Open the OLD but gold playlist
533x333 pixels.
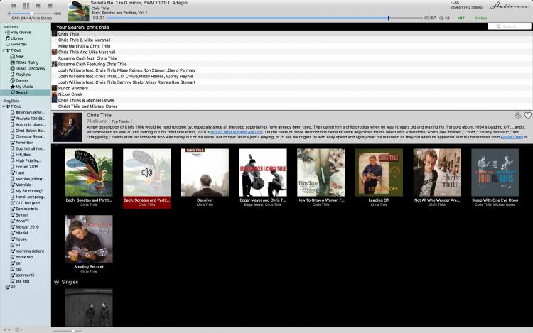(25, 203)
